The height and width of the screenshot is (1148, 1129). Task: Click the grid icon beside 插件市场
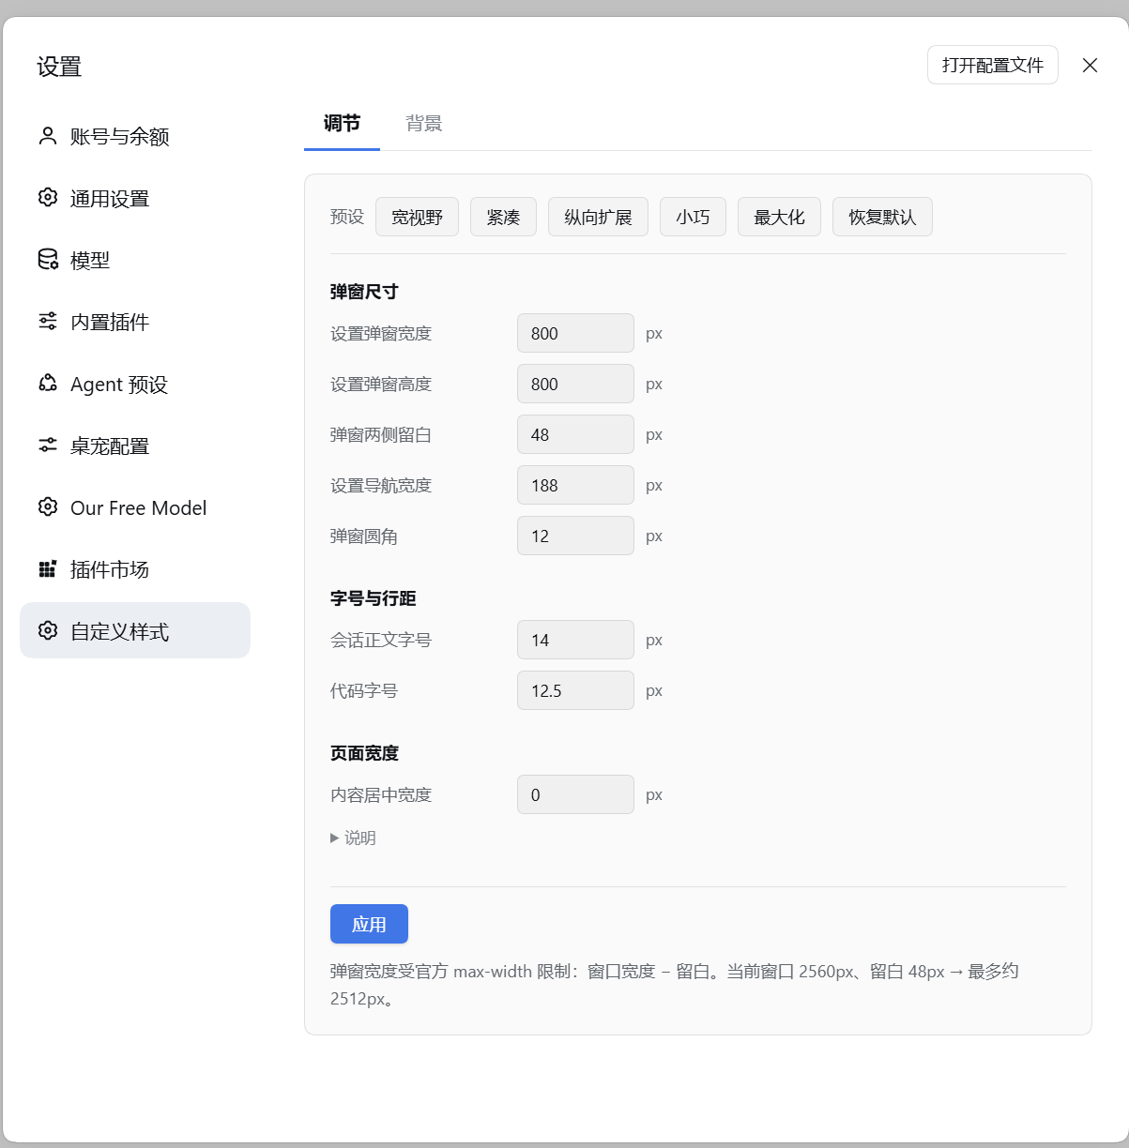point(48,569)
